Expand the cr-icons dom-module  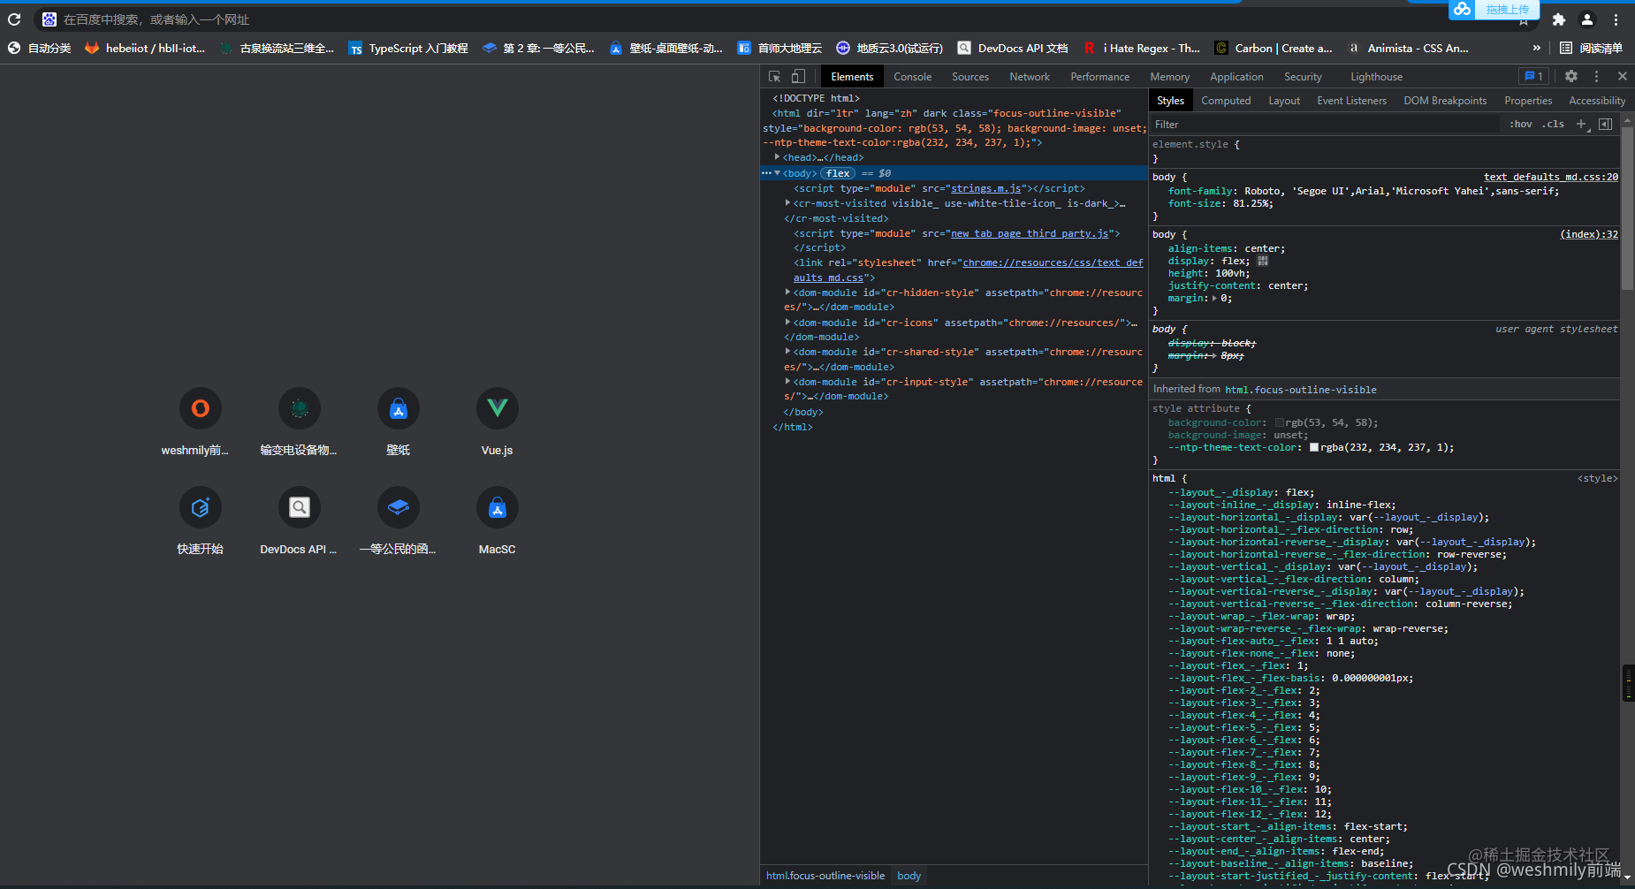[x=787, y=323]
